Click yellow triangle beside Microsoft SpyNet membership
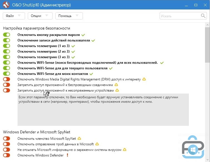Image resolution: width=210 pixels, height=162 pixels. (x=79, y=138)
